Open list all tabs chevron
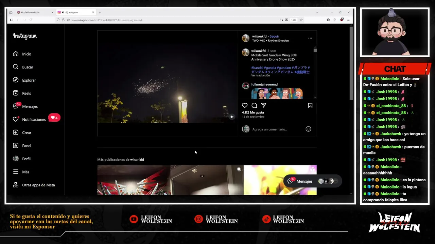Viewport: 435px width, 244px height. coord(317,12)
